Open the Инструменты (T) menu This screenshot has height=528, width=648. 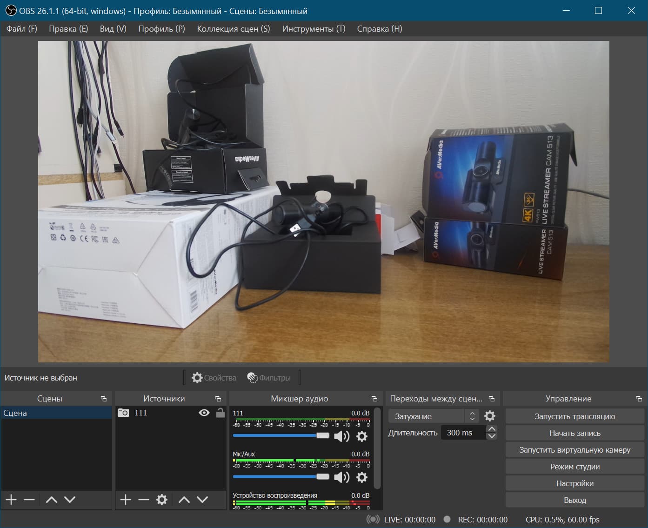(314, 29)
